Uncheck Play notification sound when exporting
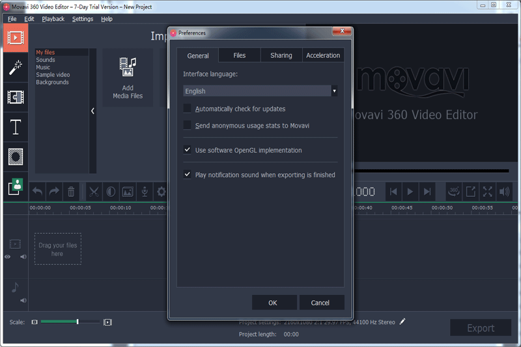Viewport: 521px width, 347px height. click(188, 174)
